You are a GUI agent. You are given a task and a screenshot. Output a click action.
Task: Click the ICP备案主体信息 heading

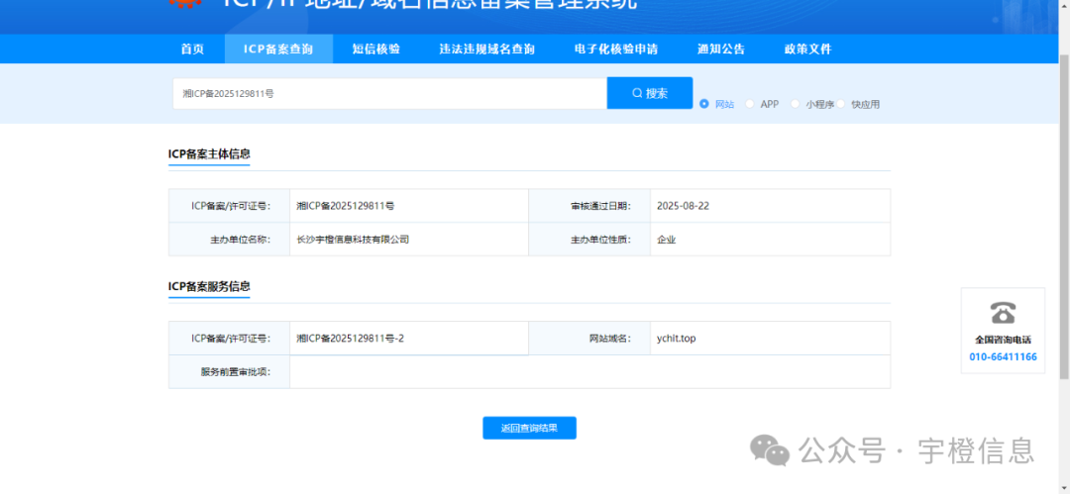pos(209,153)
